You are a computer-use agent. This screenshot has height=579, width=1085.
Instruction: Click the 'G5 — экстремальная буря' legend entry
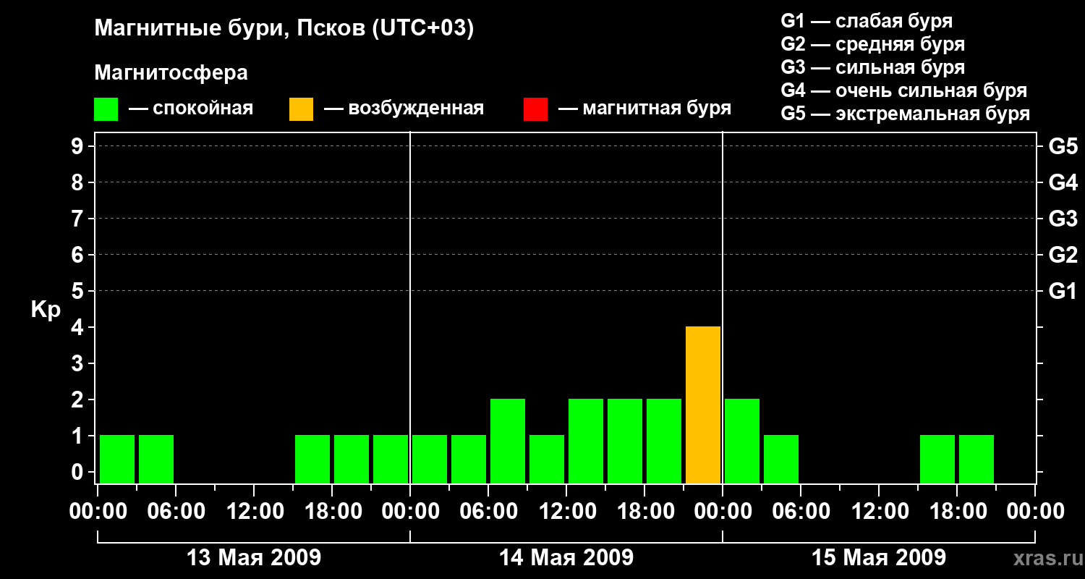[905, 114]
